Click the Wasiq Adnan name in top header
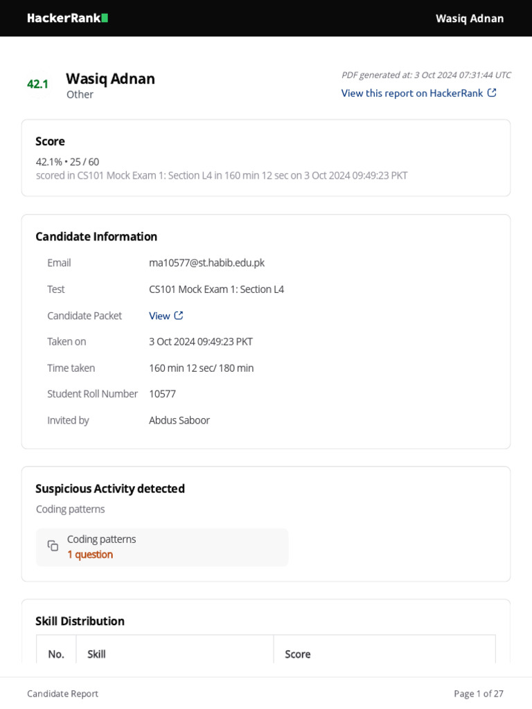Viewport: 532px width, 709px height. point(470,18)
